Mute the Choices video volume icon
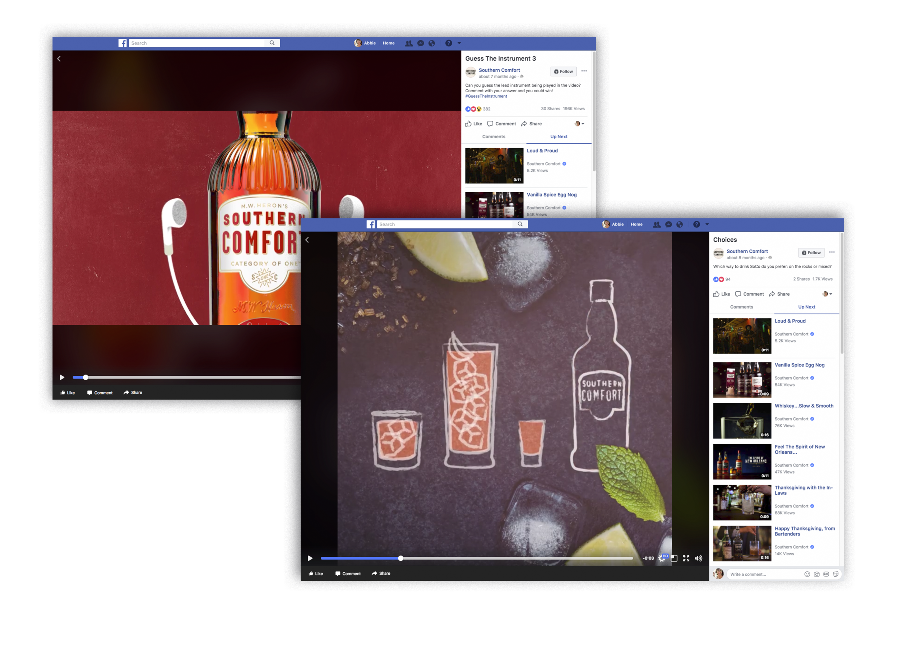Screen dimensions: 898x653 (x=698, y=559)
